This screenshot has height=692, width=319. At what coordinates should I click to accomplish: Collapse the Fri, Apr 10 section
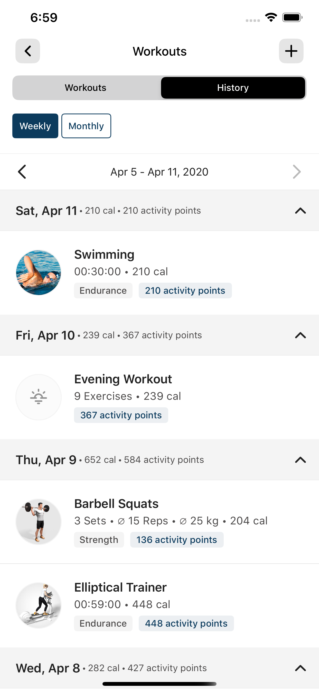click(300, 335)
